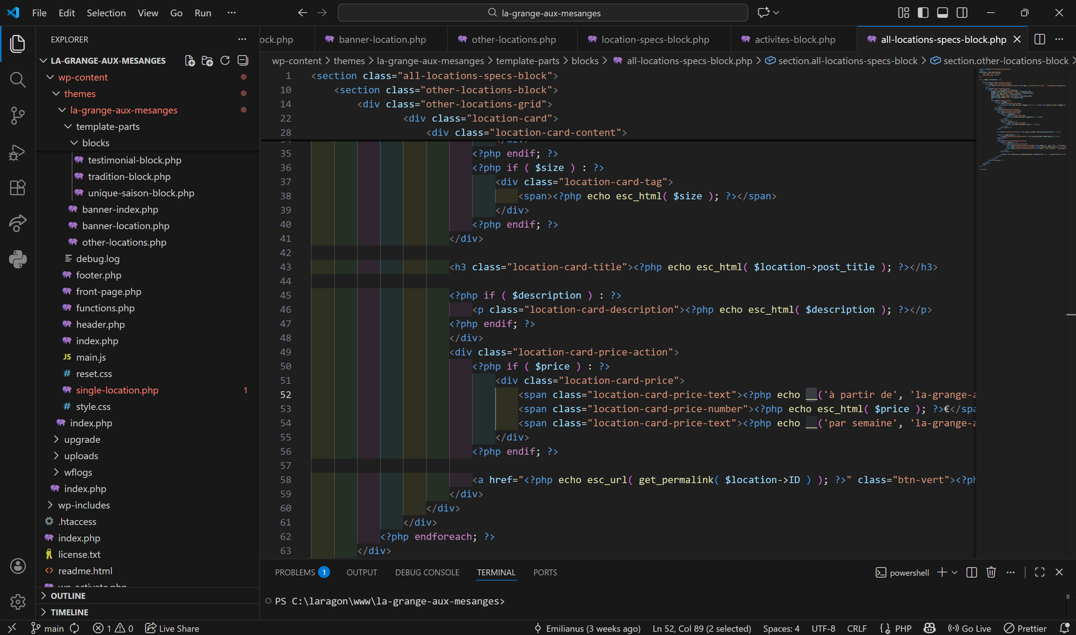The width and height of the screenshot is (1076, 635).
Task: Click New File icon in Explorer header
Action: 190,60
